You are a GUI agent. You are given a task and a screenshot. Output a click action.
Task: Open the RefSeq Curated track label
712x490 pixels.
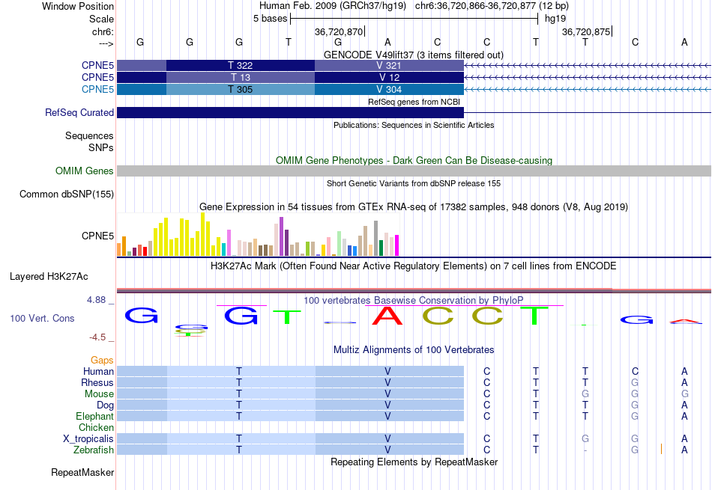(79, 112)
